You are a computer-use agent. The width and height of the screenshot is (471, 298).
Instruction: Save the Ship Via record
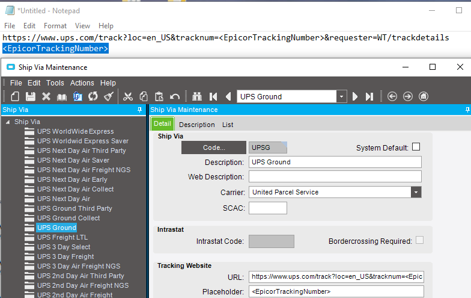(x=31, y=96)
